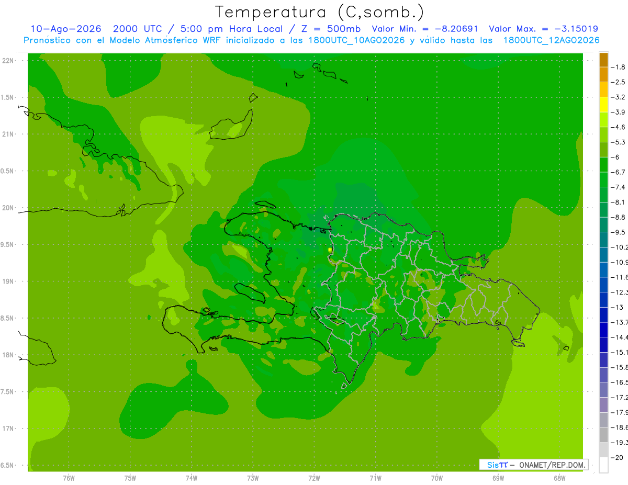Click the 76W longitude axis label

(x=69, y=478)
